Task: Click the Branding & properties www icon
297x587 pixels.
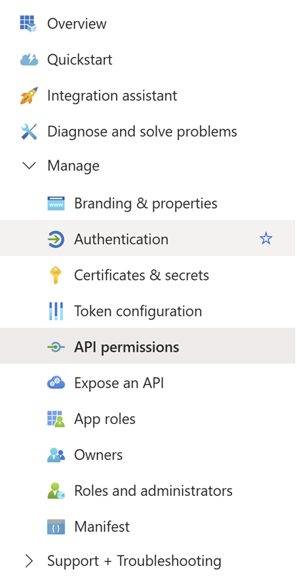Action: 56,204
